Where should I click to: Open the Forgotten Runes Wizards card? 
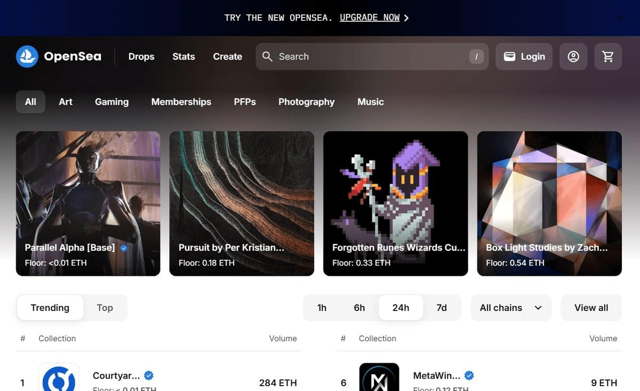[x=396, y=204]
